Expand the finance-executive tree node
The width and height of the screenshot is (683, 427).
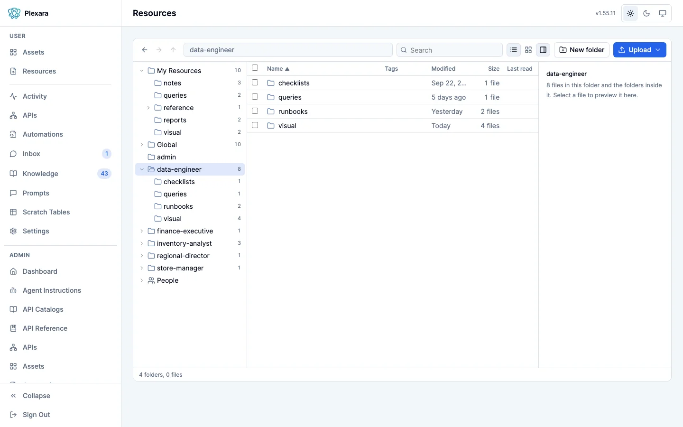point(142,231)
